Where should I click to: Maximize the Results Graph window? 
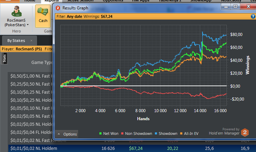coord(235,7)
